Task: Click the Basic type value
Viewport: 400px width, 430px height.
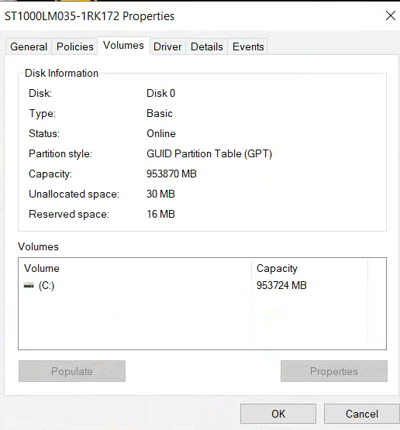Action: [160, 114]
